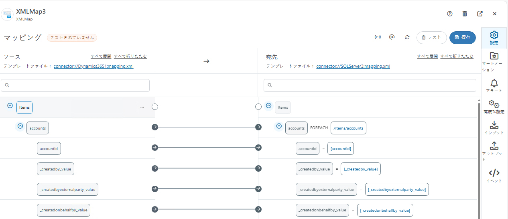
Task: Open the Dynamics3651 mapping.xml template link
Action: click(x=93, y=66)
